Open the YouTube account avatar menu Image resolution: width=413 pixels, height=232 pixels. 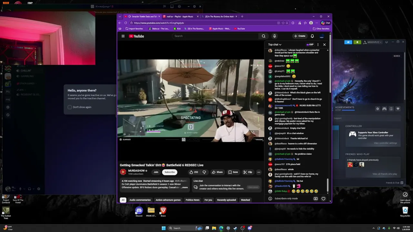pyautogui.click(x=322, y=36)
